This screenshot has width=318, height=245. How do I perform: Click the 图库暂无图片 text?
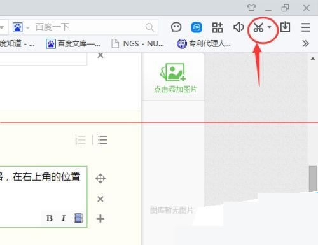[172, 210]
